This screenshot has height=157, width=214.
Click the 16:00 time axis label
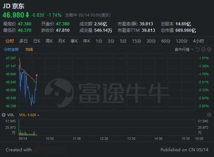(199, 138)
